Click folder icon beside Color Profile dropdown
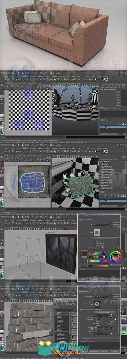This screenshot has width=127, height=359. pos(116,238)
